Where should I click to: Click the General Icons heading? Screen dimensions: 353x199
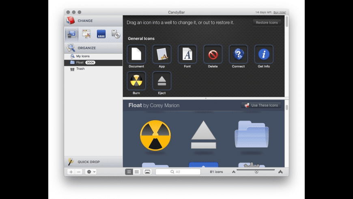click(141, 39)
